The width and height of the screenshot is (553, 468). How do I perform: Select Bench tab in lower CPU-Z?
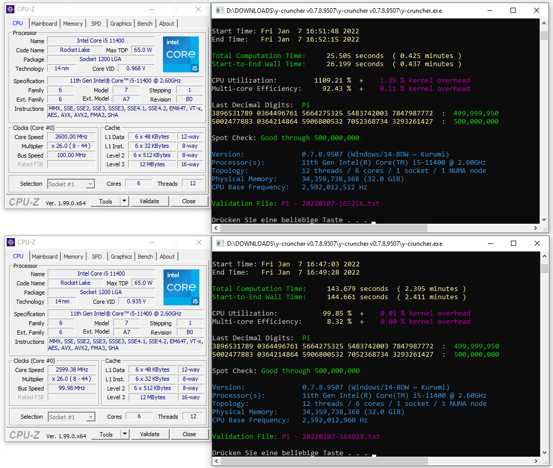point(146,257)
